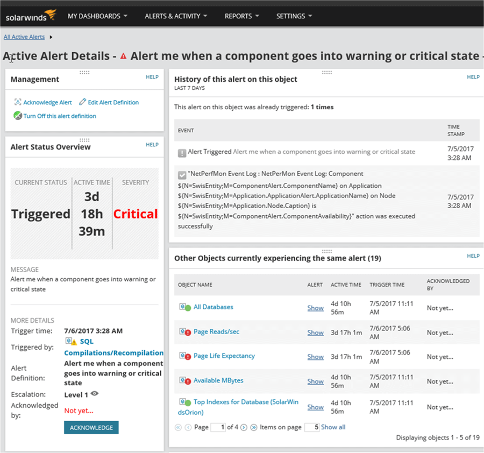484x453 pixels.
Task: Click the status icon for Top Indexes for Database
Action: point(185,402)
